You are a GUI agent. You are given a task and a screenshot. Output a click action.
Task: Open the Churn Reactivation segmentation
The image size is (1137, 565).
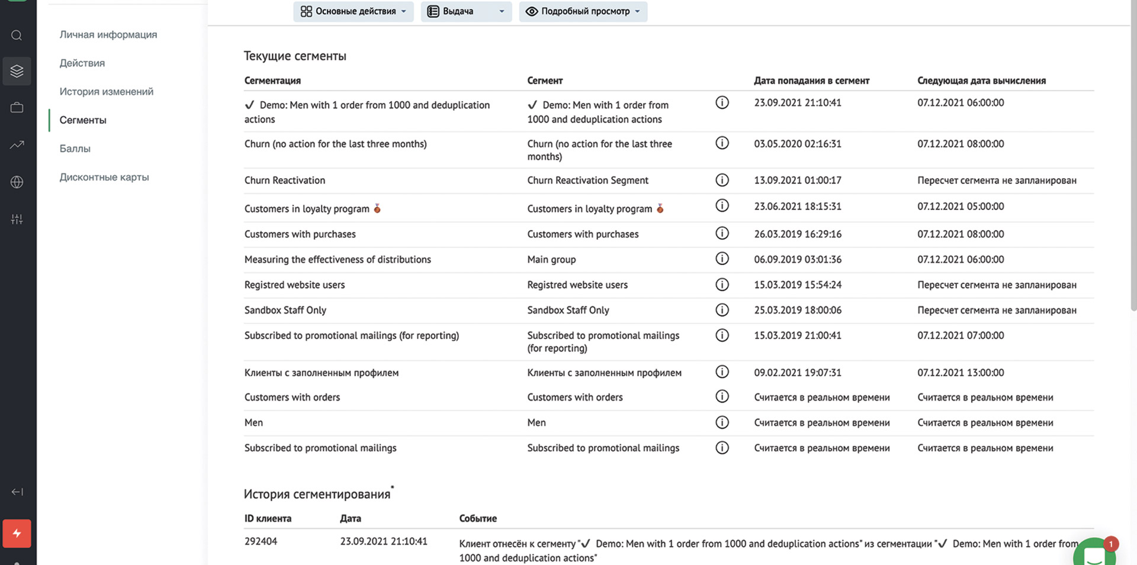(285, 180)
